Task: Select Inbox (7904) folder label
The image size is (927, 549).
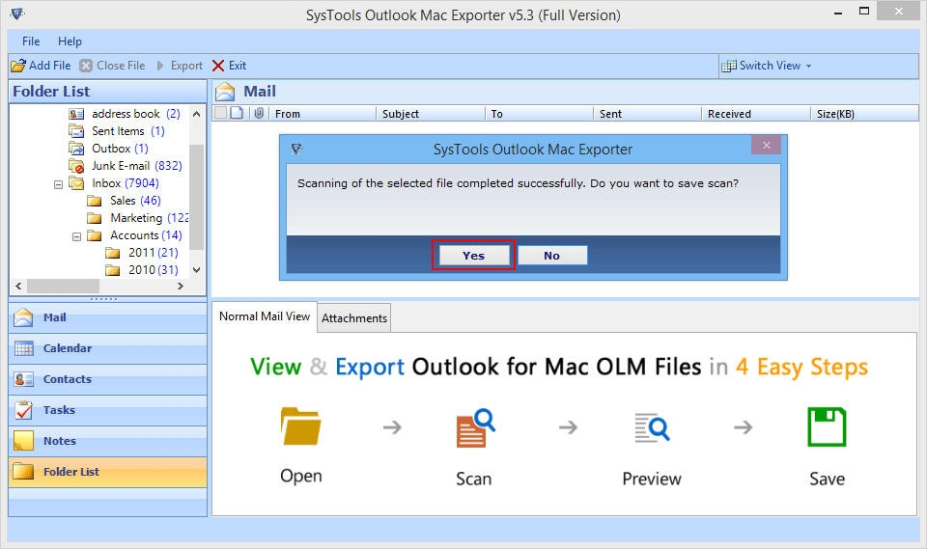Action: pos(126,182)
